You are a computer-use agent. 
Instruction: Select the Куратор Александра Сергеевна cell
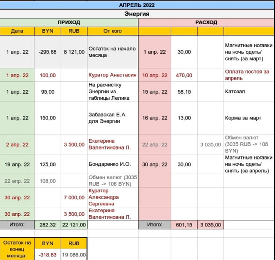(113, 197)
